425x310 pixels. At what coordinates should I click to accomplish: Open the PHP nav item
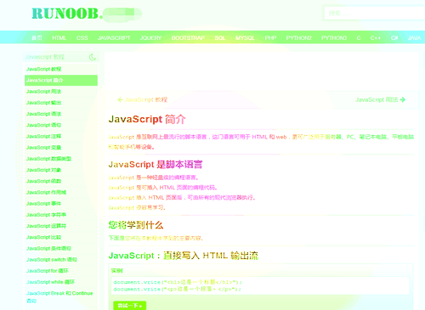(x=270, y=38)
